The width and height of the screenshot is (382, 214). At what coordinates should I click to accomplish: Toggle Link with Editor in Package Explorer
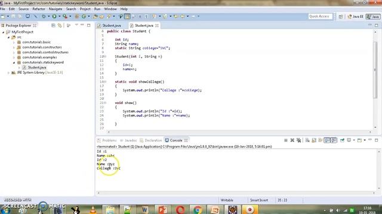pos(60,25)
